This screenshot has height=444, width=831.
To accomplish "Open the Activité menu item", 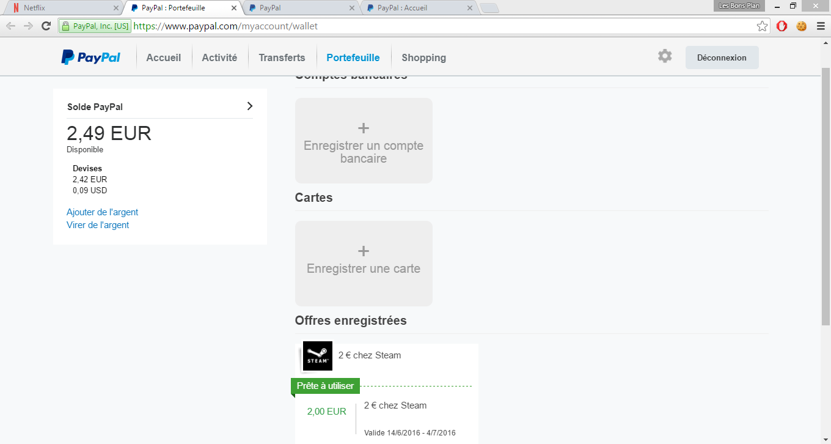I will click(x=219, y=57).
